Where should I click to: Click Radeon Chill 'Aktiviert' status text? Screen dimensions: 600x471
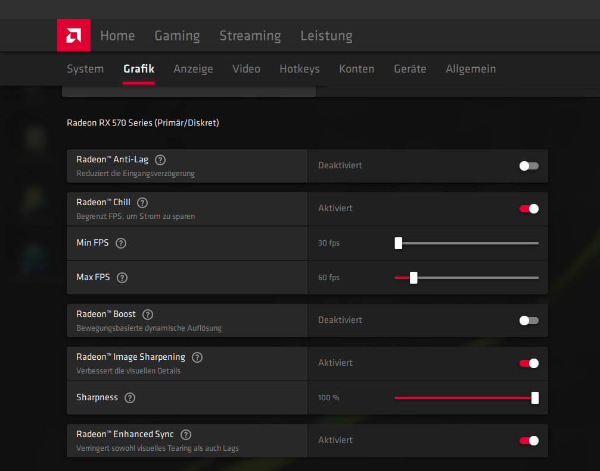click(x=335, y=209)
